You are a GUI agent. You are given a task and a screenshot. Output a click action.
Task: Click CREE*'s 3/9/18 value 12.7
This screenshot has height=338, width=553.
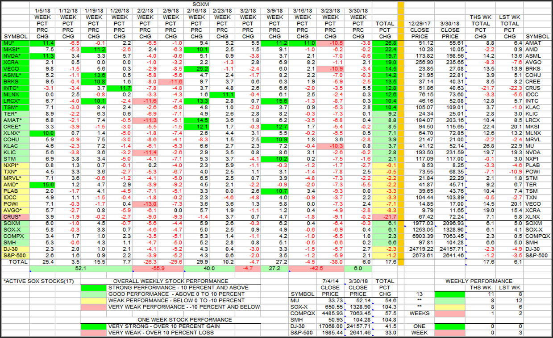click(x=274, y=127)
